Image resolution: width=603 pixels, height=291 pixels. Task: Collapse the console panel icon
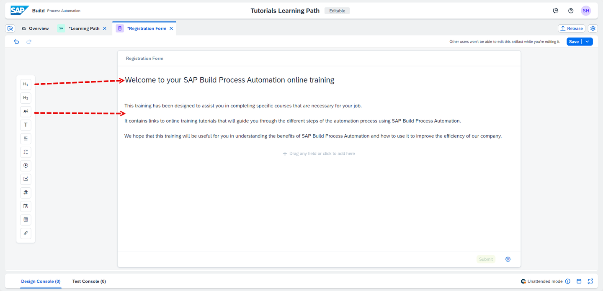tap(579, 281)
